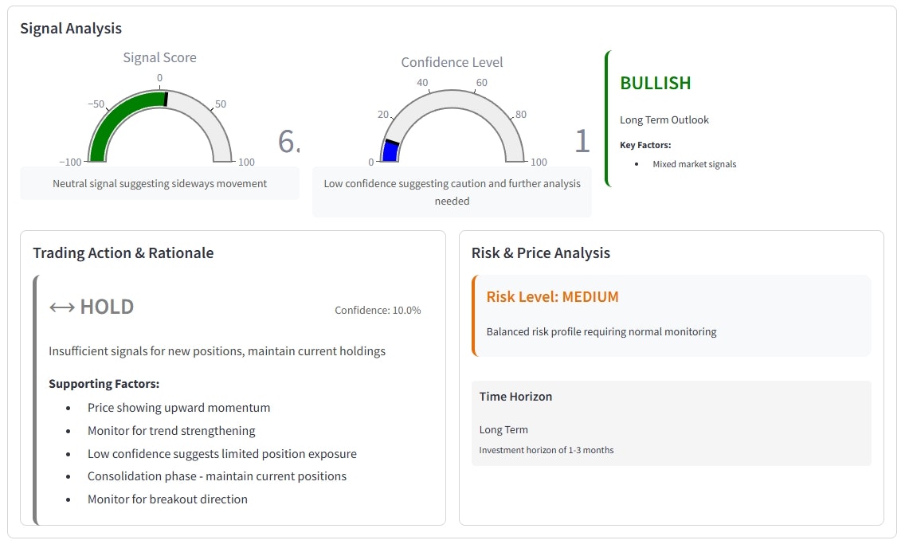Click the Confidence Level value number 1
This screenshot has width=905, height=544.
[582, 141]
